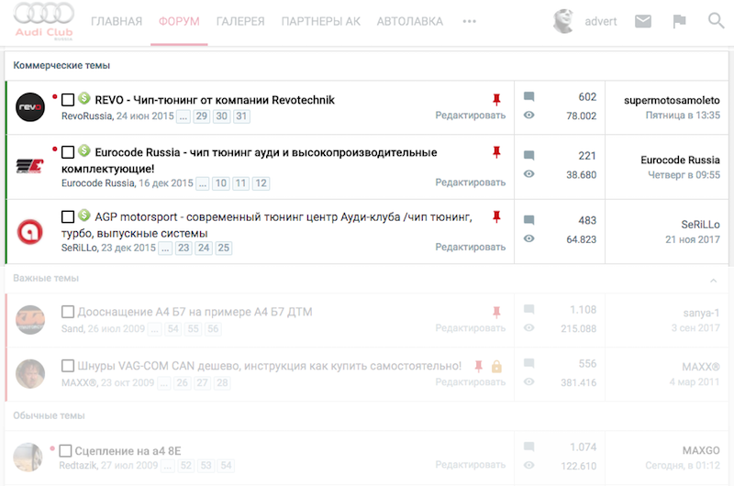Click the Eurocode Russia author avatar
The image size is (734, 486).
pos(30,166)
